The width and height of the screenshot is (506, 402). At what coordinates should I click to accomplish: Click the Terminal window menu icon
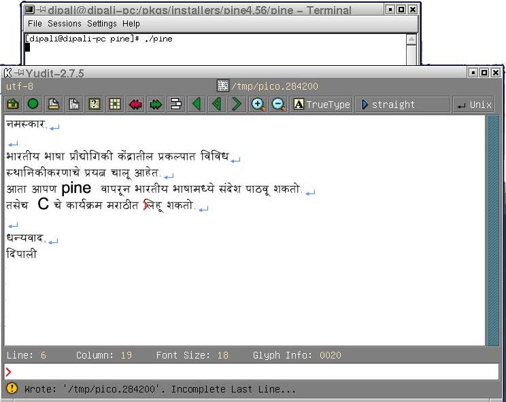[29, 10]
